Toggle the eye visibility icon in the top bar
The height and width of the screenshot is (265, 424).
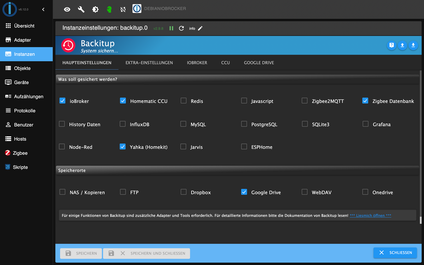(67, 10)
